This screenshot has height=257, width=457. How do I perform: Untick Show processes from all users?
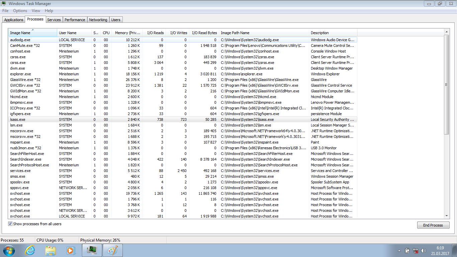click(x=10, y=224)
